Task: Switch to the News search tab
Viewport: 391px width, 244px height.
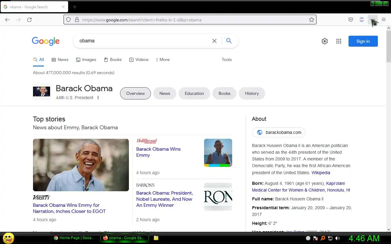Action: pos(60,59)
